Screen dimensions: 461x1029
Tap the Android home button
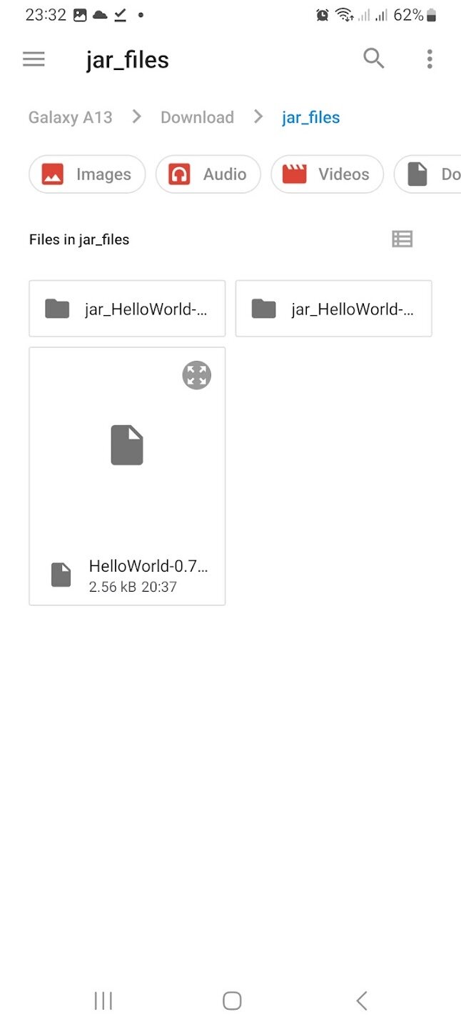(232, 1000)
